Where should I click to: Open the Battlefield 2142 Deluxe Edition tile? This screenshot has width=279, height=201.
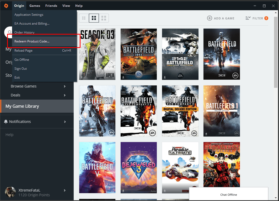(x=180, y=54)
